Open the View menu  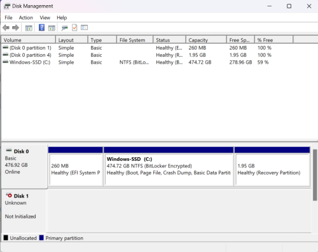coord(45,18)
